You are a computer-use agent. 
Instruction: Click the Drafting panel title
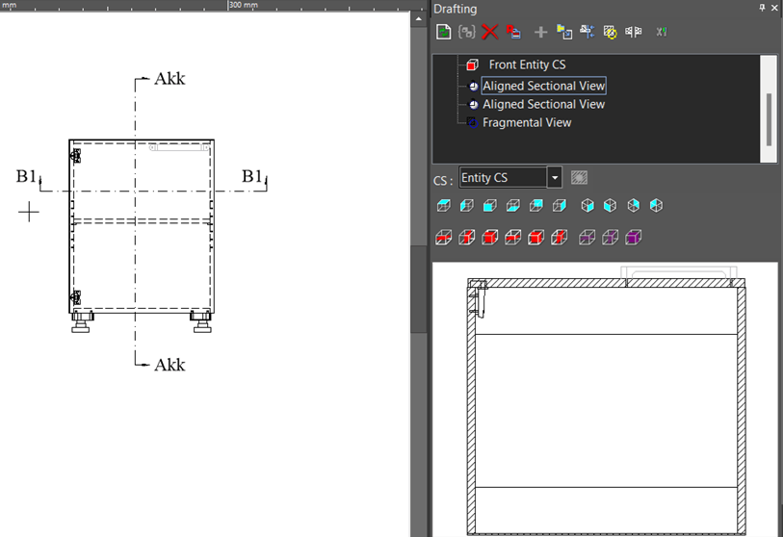pos(455,9)
